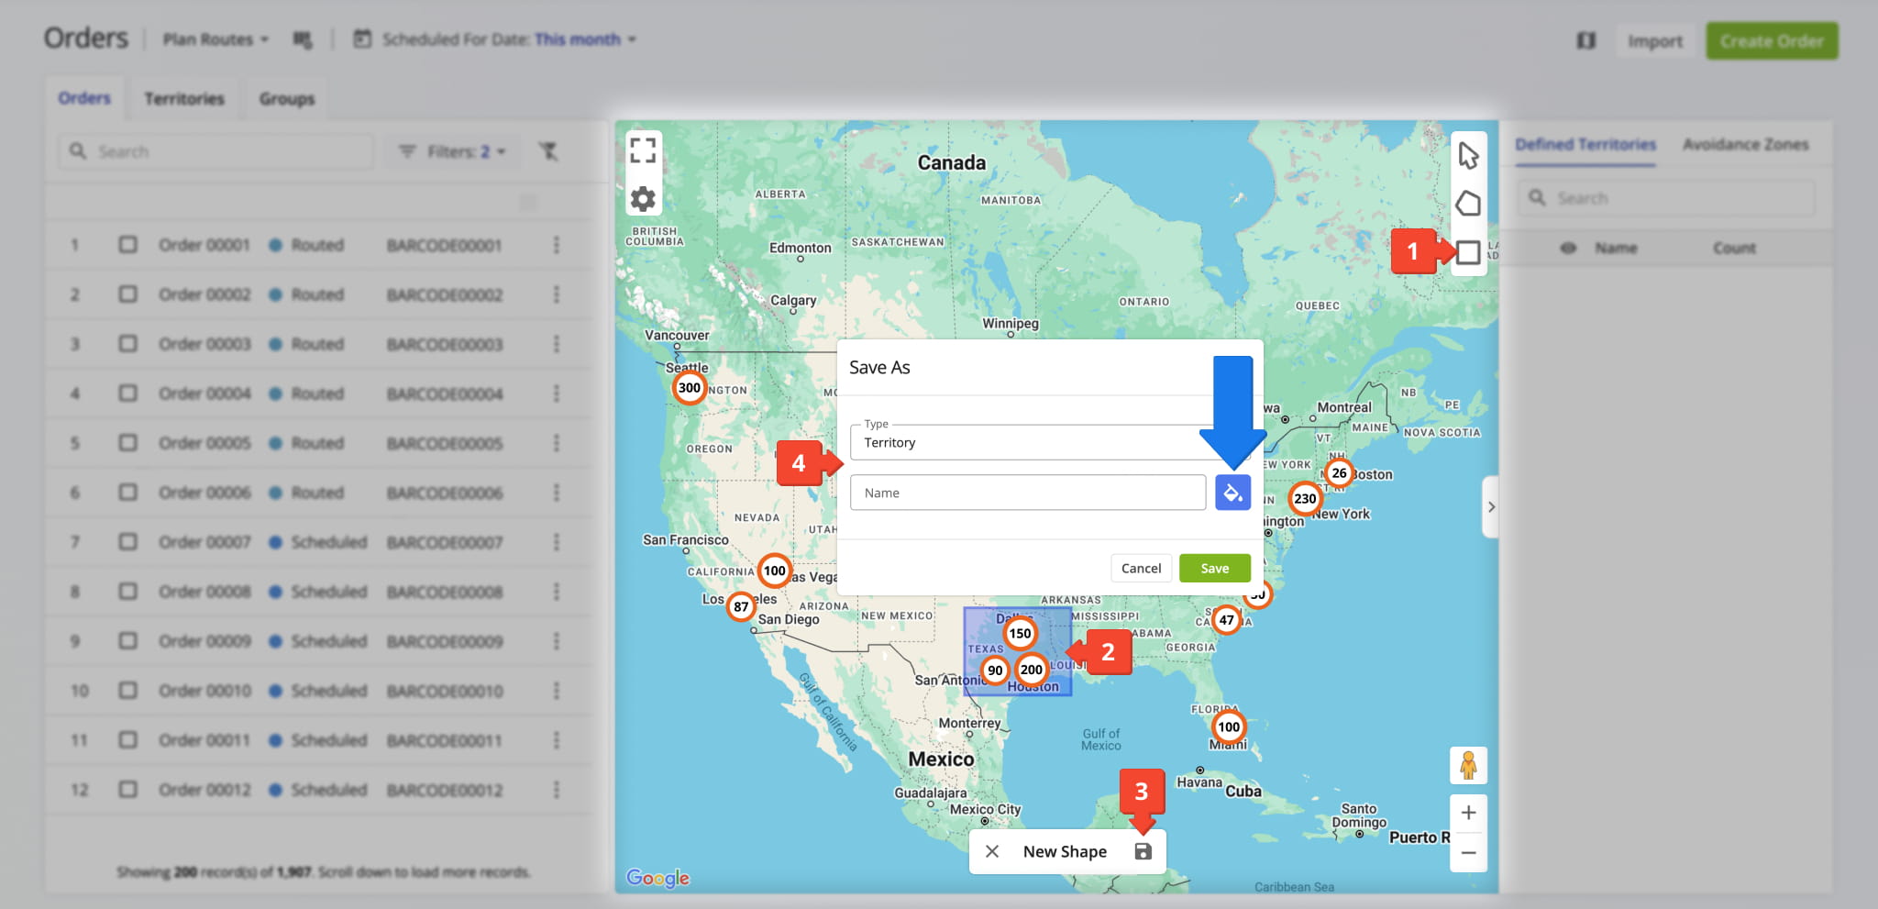Click the Import button
Image resolution: width=1878 pixels, height=909 pixels.
(1655, 41)
